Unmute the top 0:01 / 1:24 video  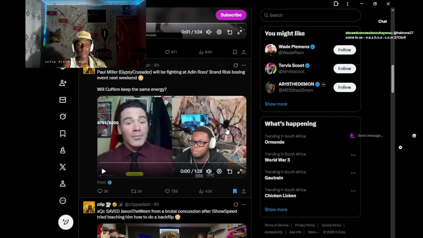click(209, 32)
